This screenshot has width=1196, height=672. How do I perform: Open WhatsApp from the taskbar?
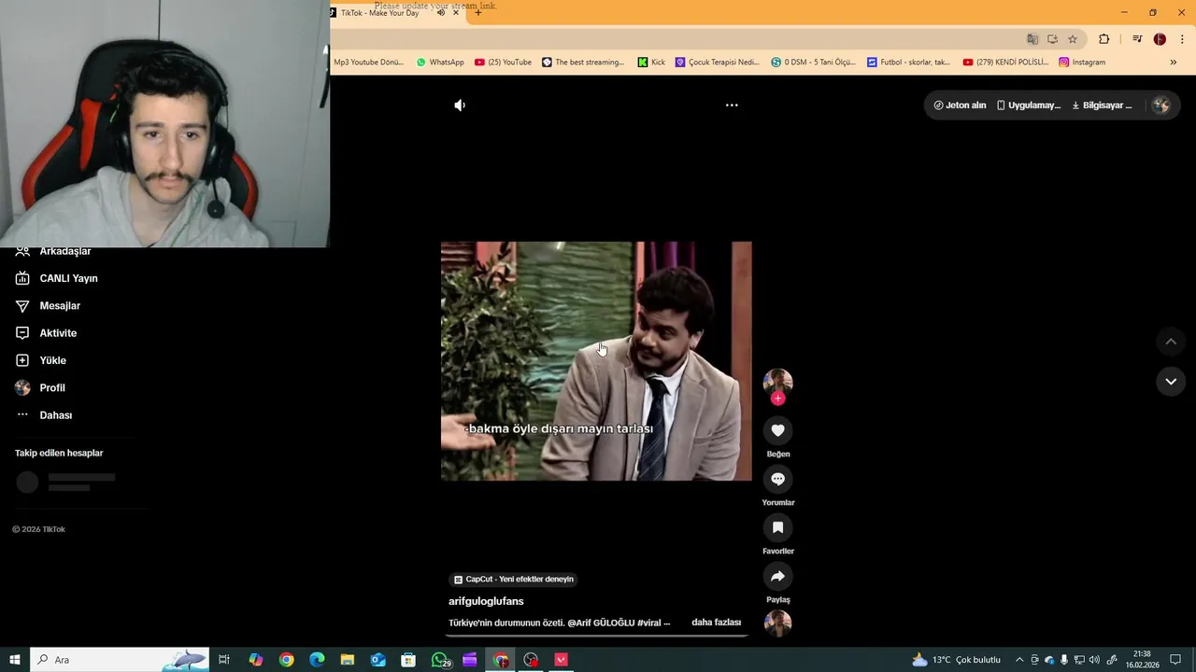click(x=440, y=660)
